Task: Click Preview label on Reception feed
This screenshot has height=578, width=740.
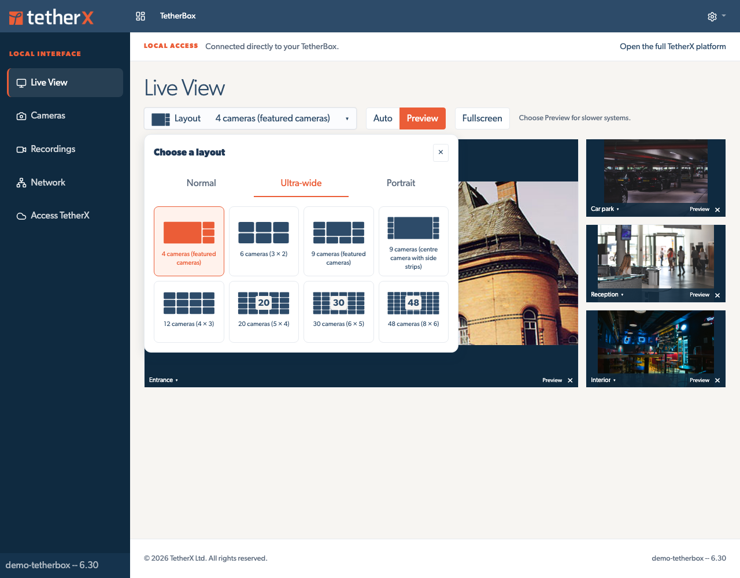Action: 700,295
